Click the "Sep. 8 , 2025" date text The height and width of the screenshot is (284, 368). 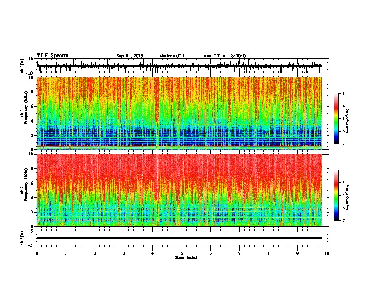(x=130, y=56)
